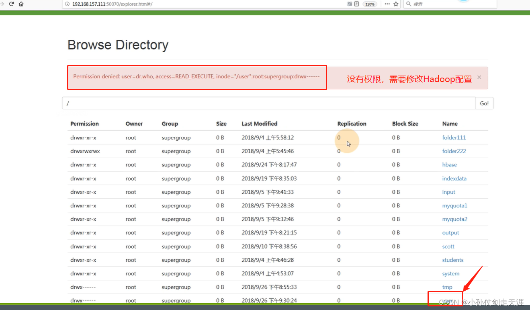Select date 2018/9/5 下午9:41:33 in input row
The image size is (530, 310).
[x=268, y=192]
